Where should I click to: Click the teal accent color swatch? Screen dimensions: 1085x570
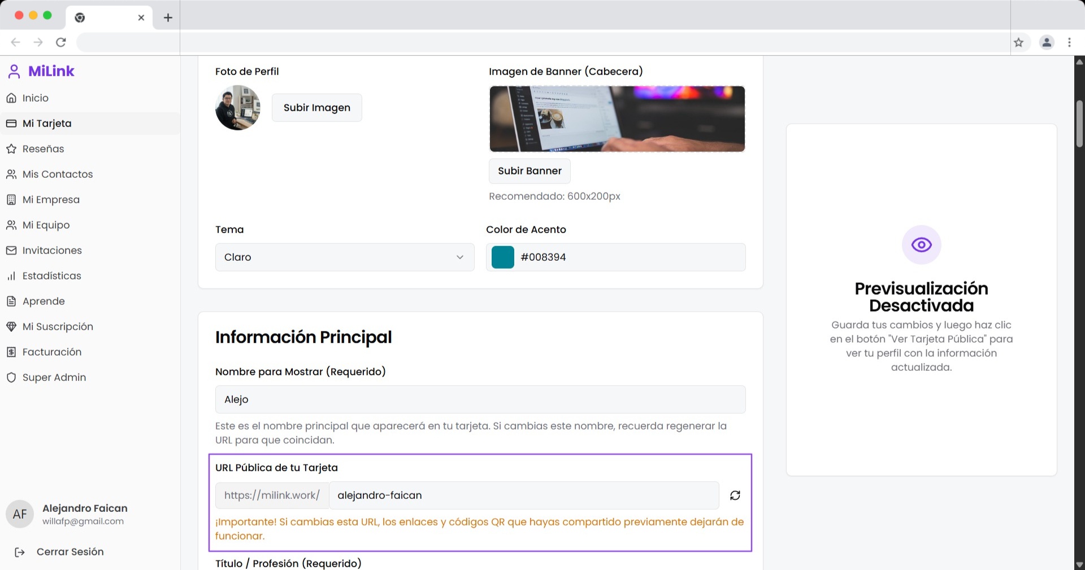[x=502, y=257]
